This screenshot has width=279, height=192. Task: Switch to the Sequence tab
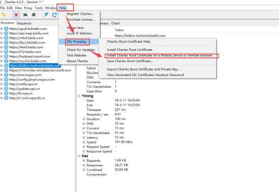point(24,23)
